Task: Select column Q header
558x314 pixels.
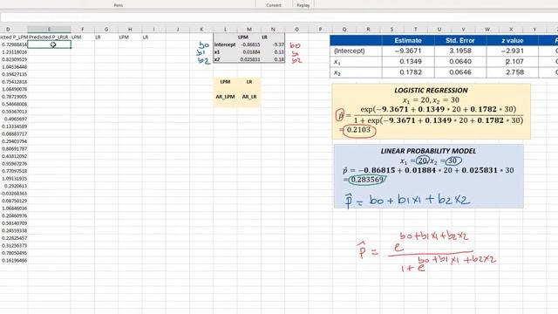Action: pyautogui.click(x=344, y=29)
